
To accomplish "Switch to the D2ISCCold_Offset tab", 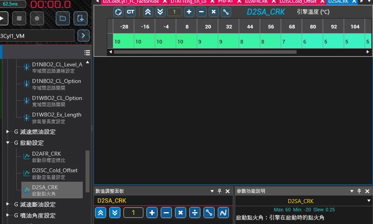I will [298, 2].
